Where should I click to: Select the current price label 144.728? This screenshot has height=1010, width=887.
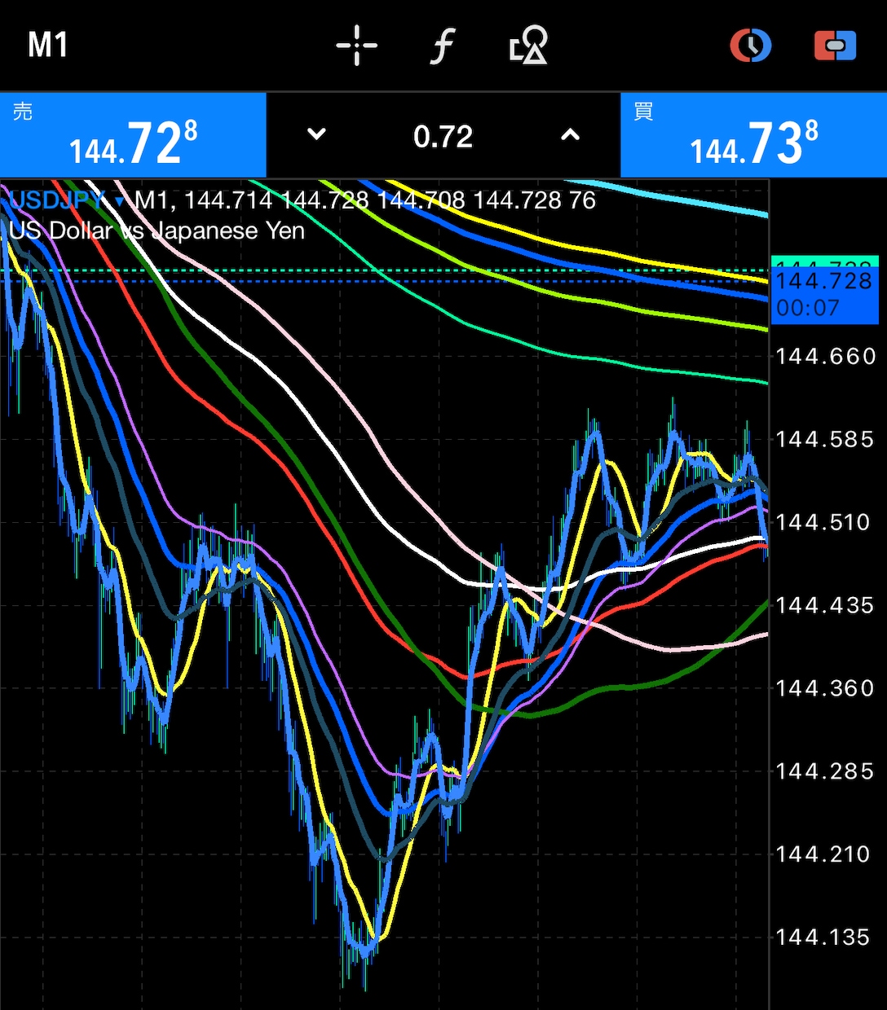[x=825, y=281]
